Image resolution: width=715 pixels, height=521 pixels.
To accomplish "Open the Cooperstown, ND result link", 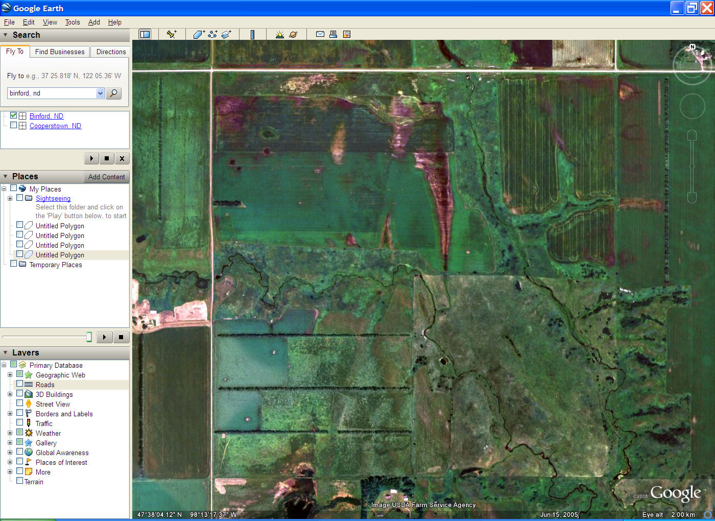I will (55, 126).
